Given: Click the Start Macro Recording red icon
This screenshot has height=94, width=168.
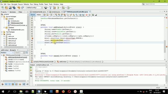Looking at the screenshot, I should tap(87, 15).
